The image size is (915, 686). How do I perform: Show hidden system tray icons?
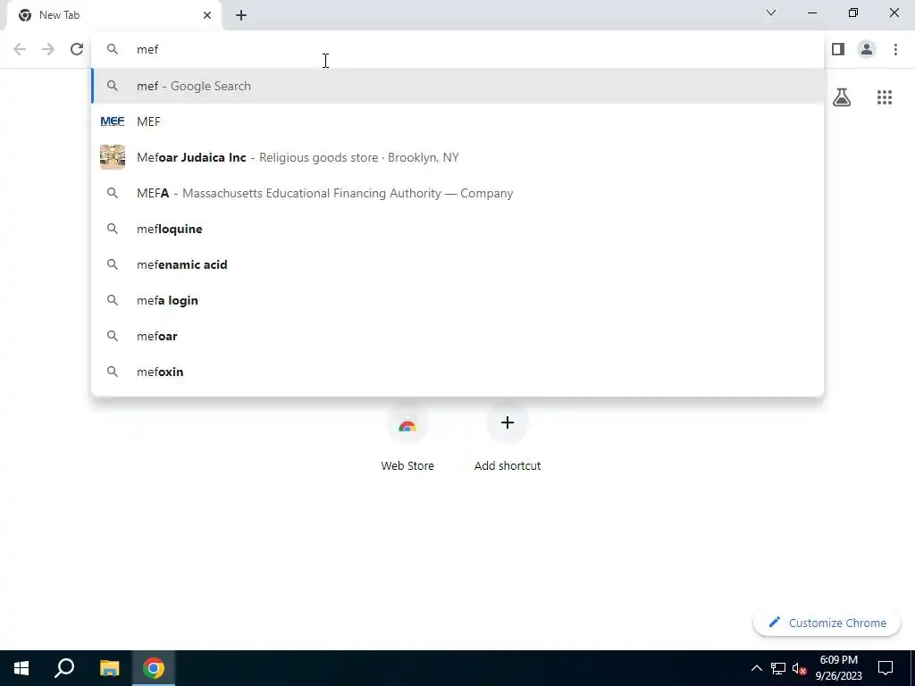pyautogui.click(x=756, y=668)
